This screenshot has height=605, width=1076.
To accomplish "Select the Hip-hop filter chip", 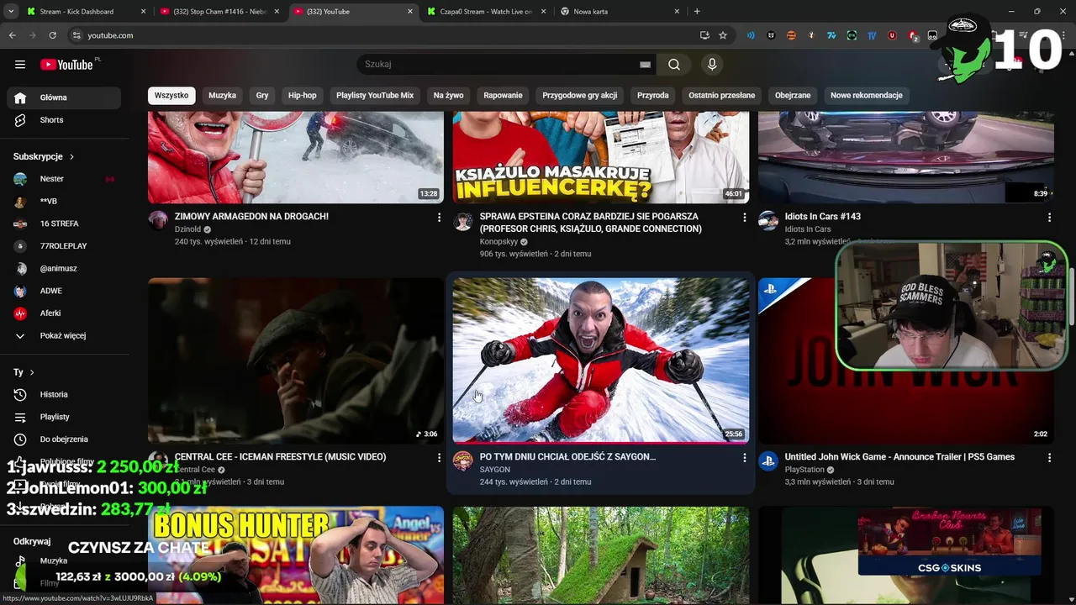I will (303, 96).
